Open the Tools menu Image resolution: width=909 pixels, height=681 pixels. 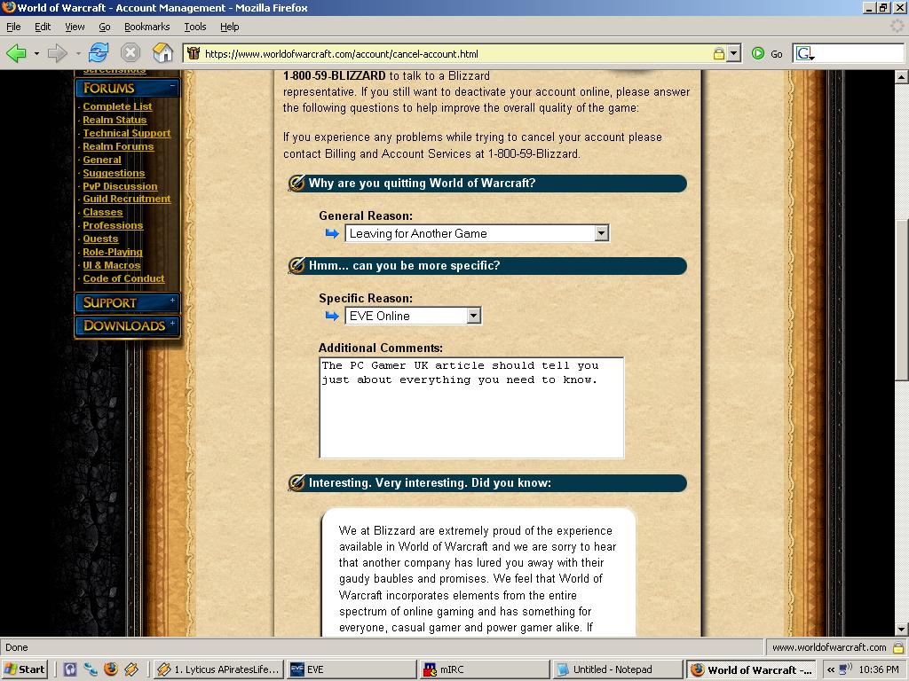(194, 27)
